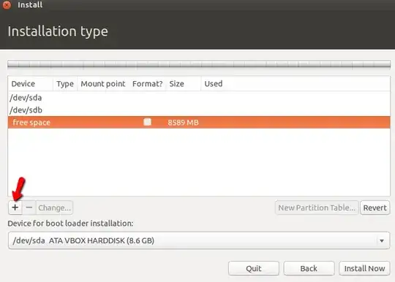Click the 8589 MB size value
The height and width of the screenshot is (282, 395).
[183, 123]
